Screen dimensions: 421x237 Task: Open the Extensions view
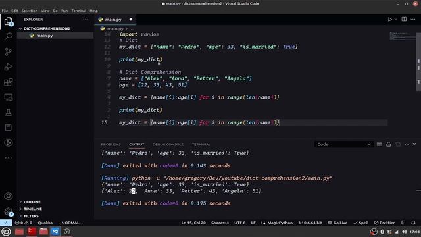(x=9, y=82)
